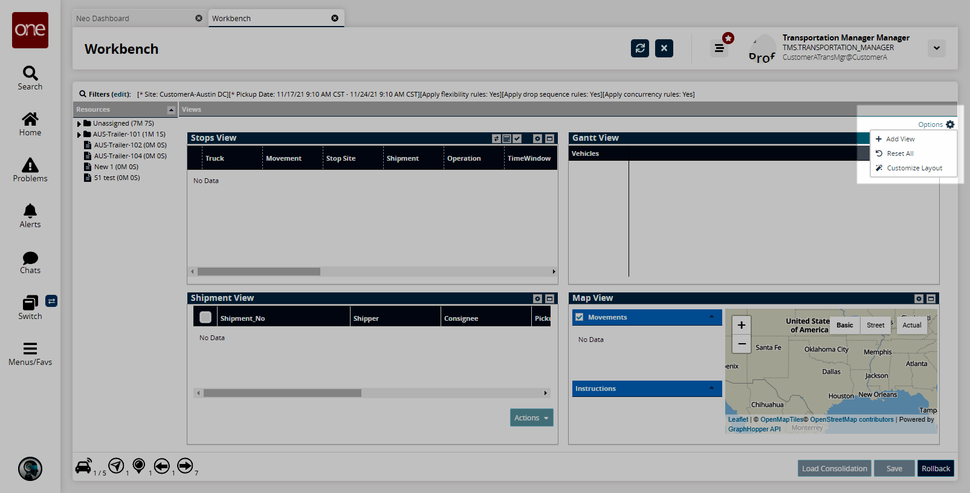Refresh the Workbench page
The image size is (970, 493).
coord(640,48)
